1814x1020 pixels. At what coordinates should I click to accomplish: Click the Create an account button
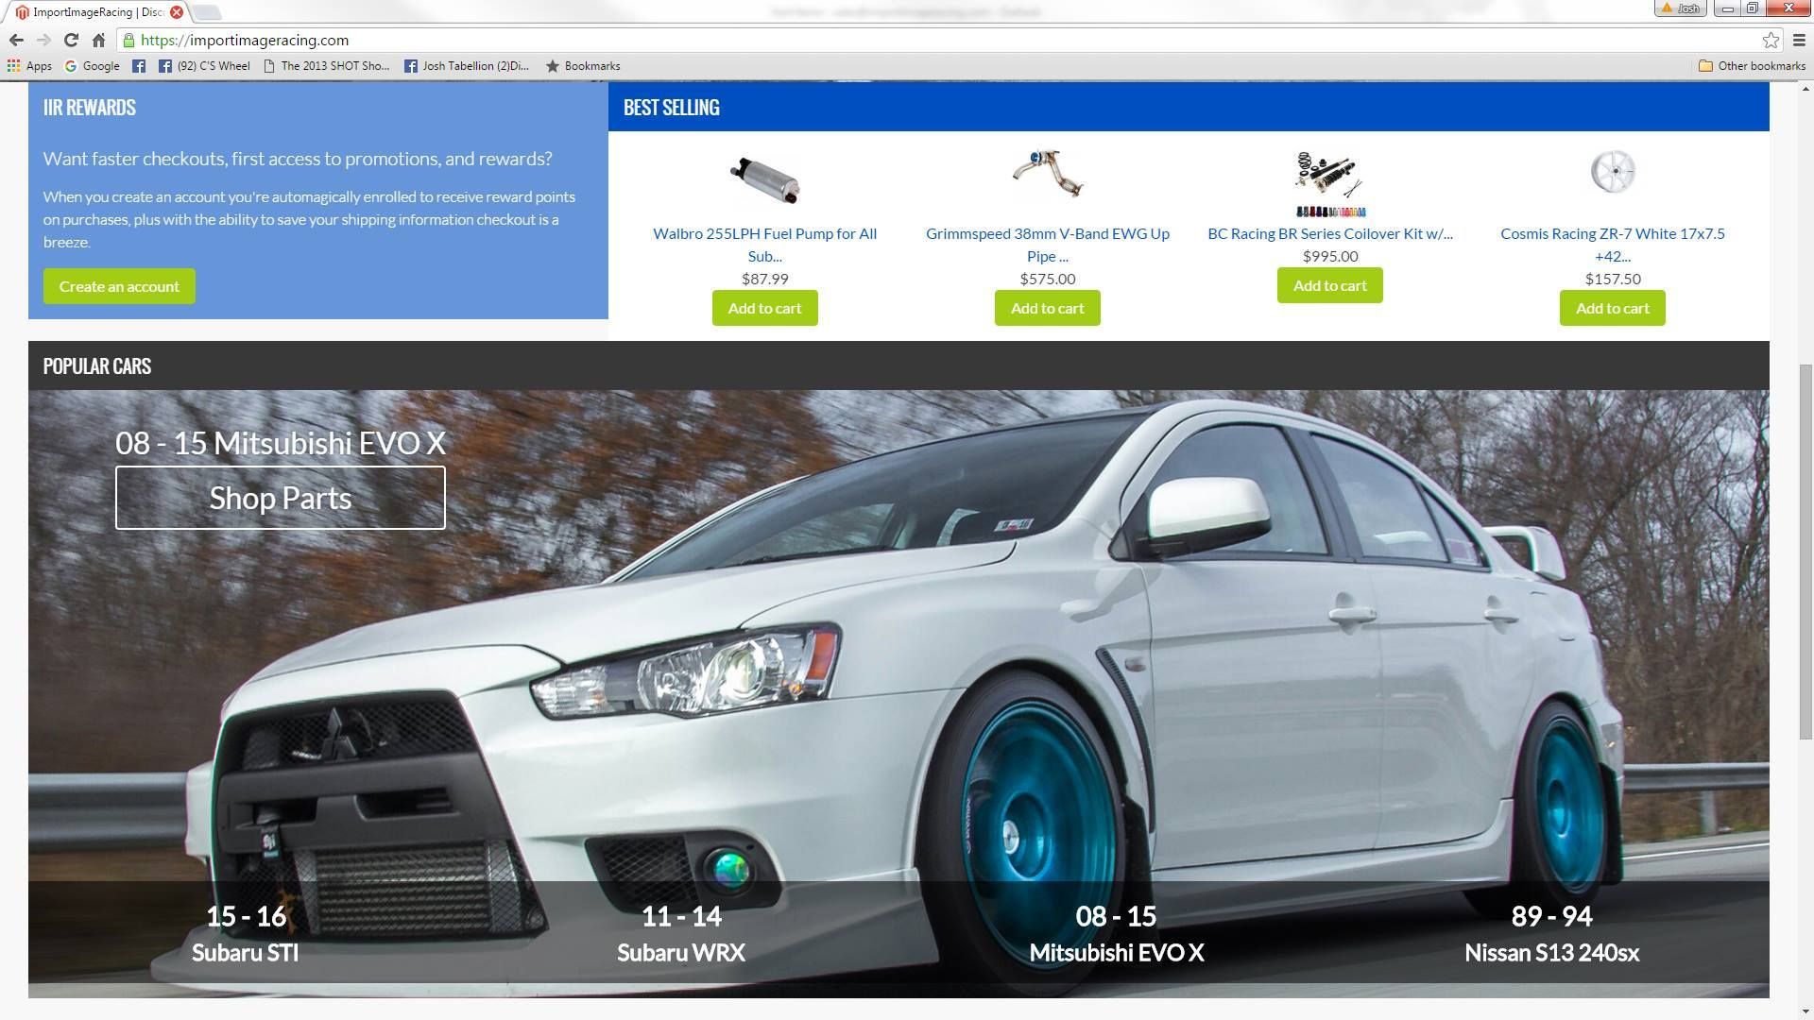pos(119,286)
